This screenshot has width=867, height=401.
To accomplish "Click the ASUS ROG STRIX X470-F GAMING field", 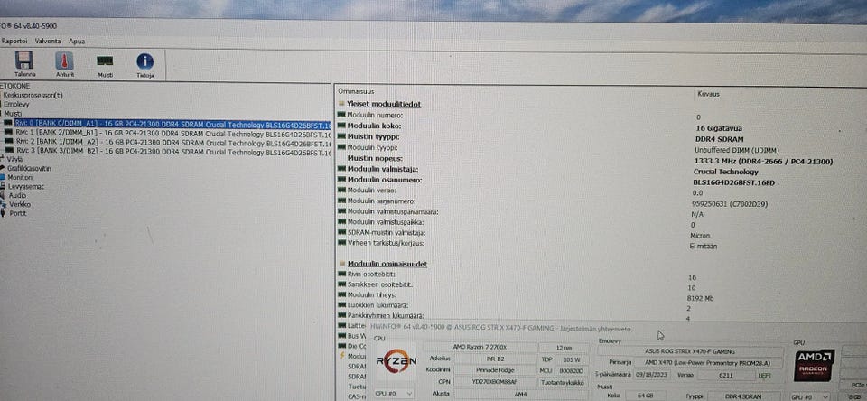I will click(x=690, y=351).
